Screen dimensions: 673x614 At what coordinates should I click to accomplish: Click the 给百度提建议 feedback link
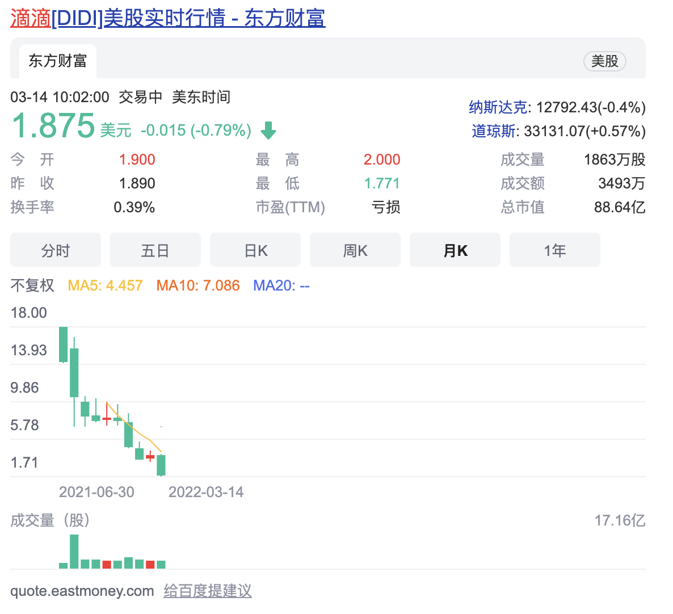(207, 591)
